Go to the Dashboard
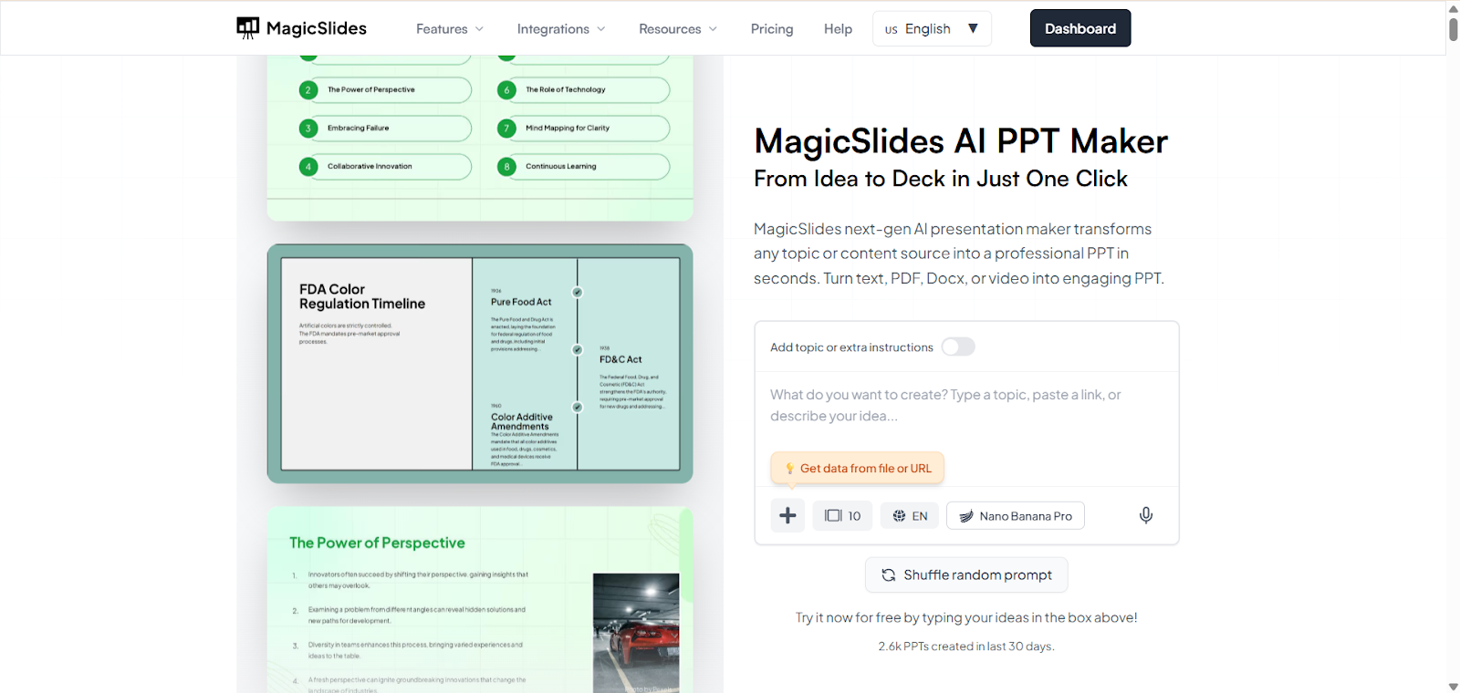 [1080, 28]
